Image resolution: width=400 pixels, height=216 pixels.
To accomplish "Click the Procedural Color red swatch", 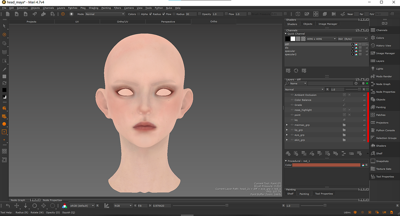I will click(x=326, y=165).
